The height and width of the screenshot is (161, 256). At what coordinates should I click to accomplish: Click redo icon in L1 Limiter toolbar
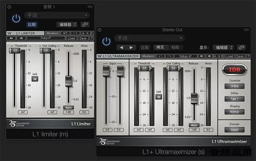75,33
